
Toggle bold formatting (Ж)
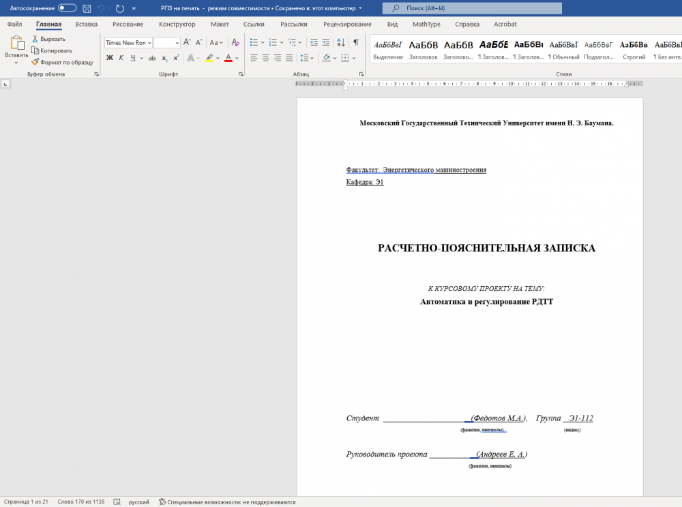pos(109,58)
